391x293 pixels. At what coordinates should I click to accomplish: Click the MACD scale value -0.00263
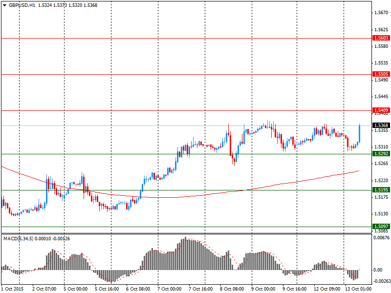[x=382, y=281]
